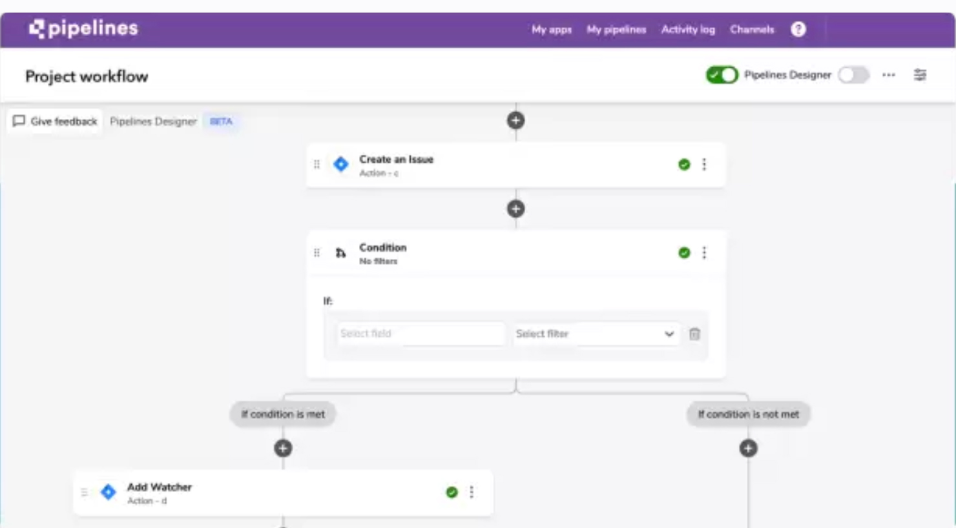Open the help question mark icon

[798, 29]
